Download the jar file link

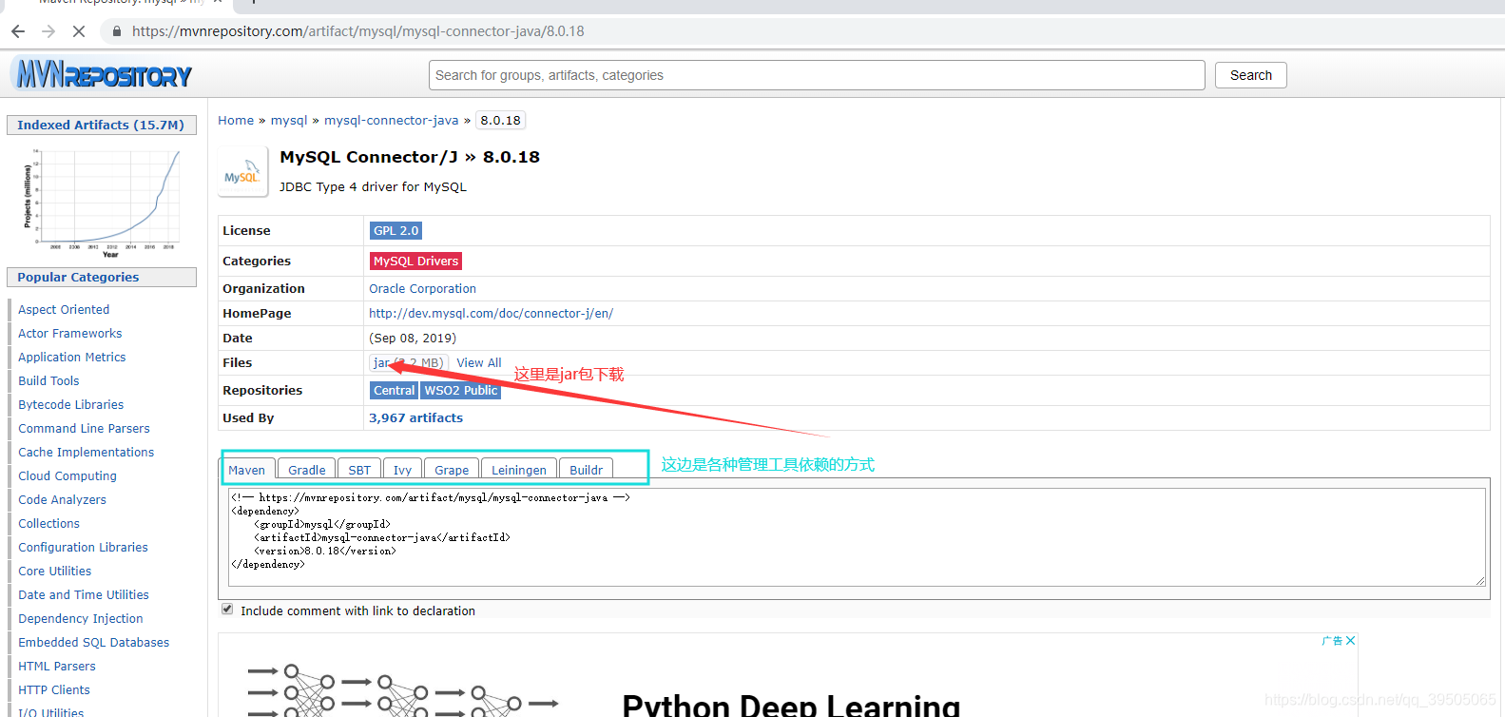coord(408,363)
